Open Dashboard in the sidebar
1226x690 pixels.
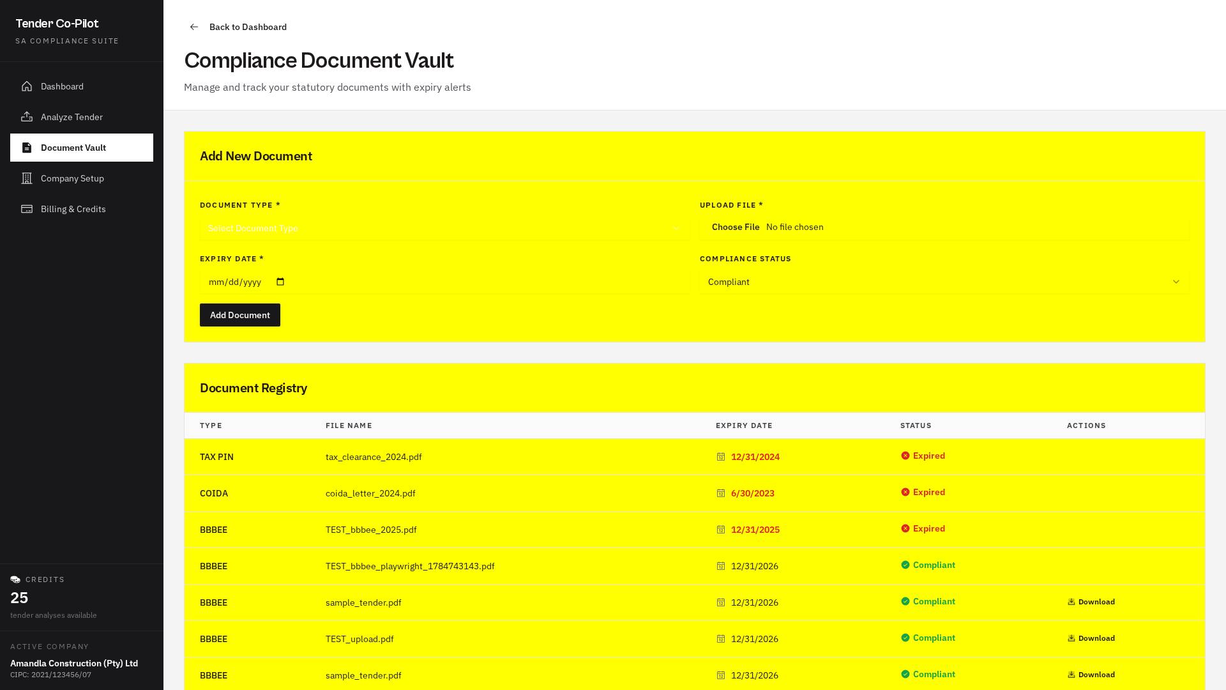point(82,86)
